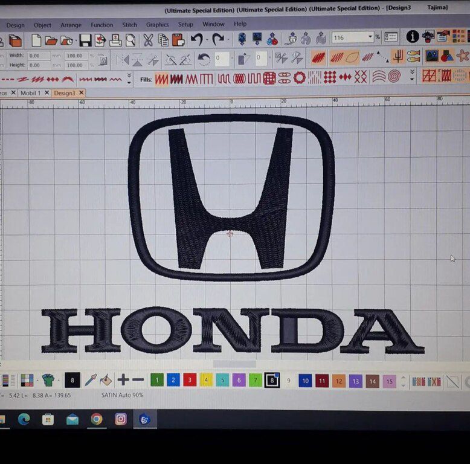
Task: Paste from the clipboard icon
Action: [x=178, y=40]
